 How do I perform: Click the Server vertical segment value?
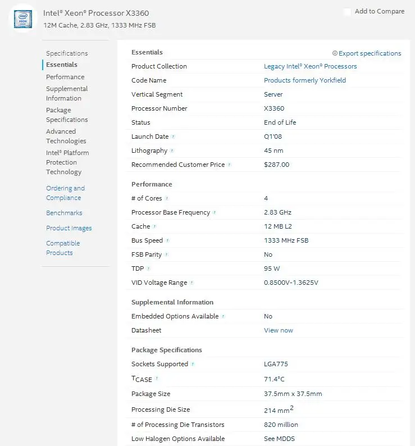coord(273,94)
